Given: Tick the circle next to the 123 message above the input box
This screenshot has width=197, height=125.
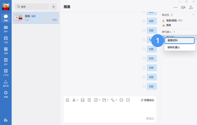Looking at the screenshot, I should [144, 86].
